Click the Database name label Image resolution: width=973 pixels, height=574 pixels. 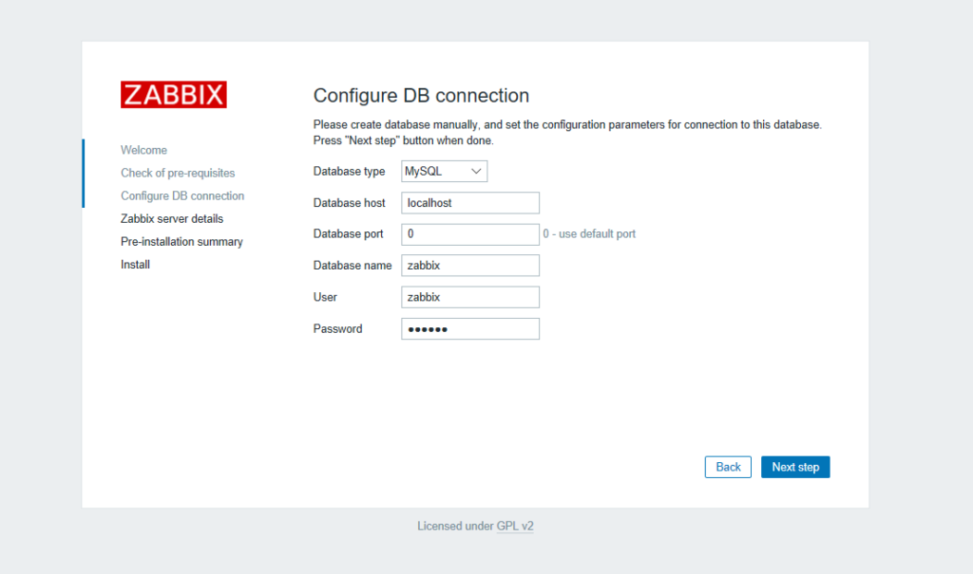(x=353, y=266)
